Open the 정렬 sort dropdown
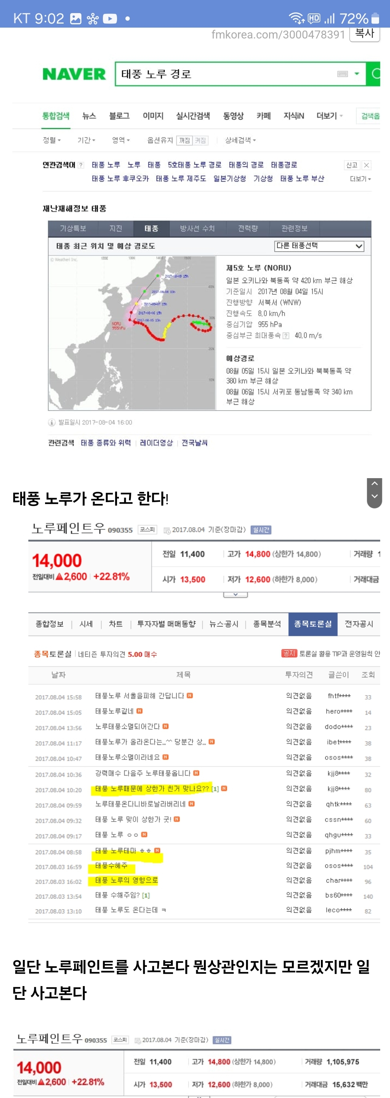The image size is (390, 1098). point(52,140)
